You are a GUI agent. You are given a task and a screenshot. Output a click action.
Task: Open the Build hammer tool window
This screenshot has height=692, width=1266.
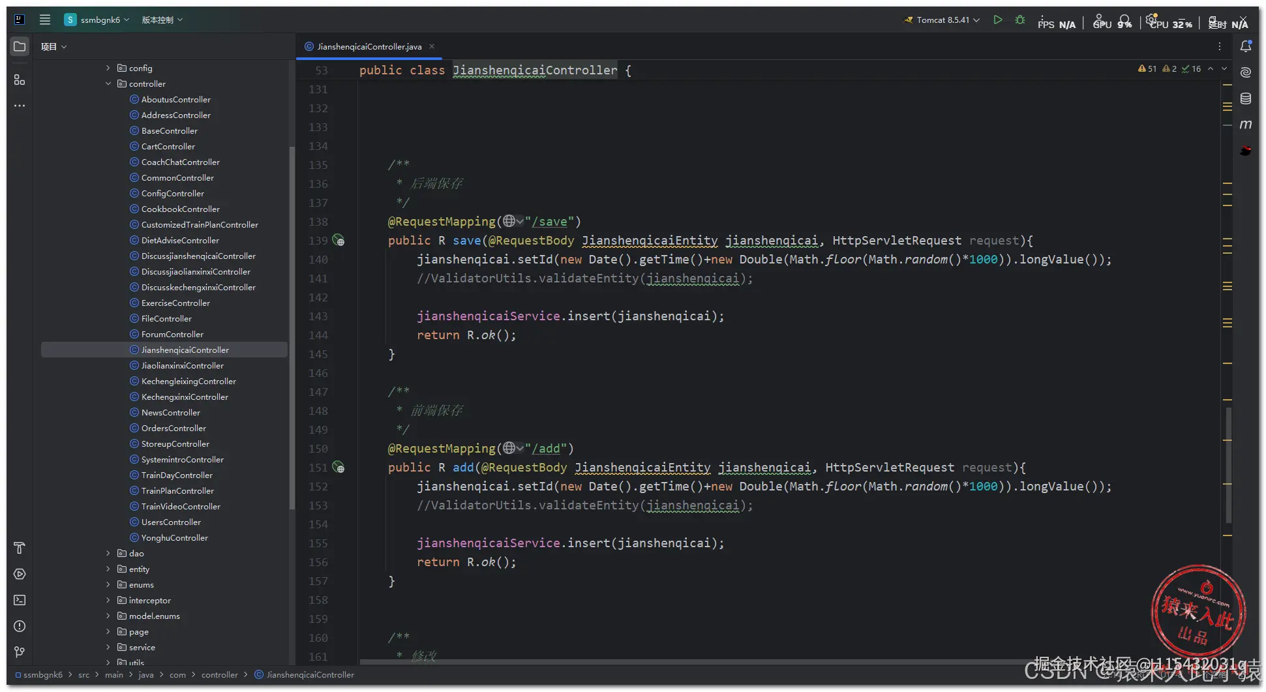(x=20, y=548)
